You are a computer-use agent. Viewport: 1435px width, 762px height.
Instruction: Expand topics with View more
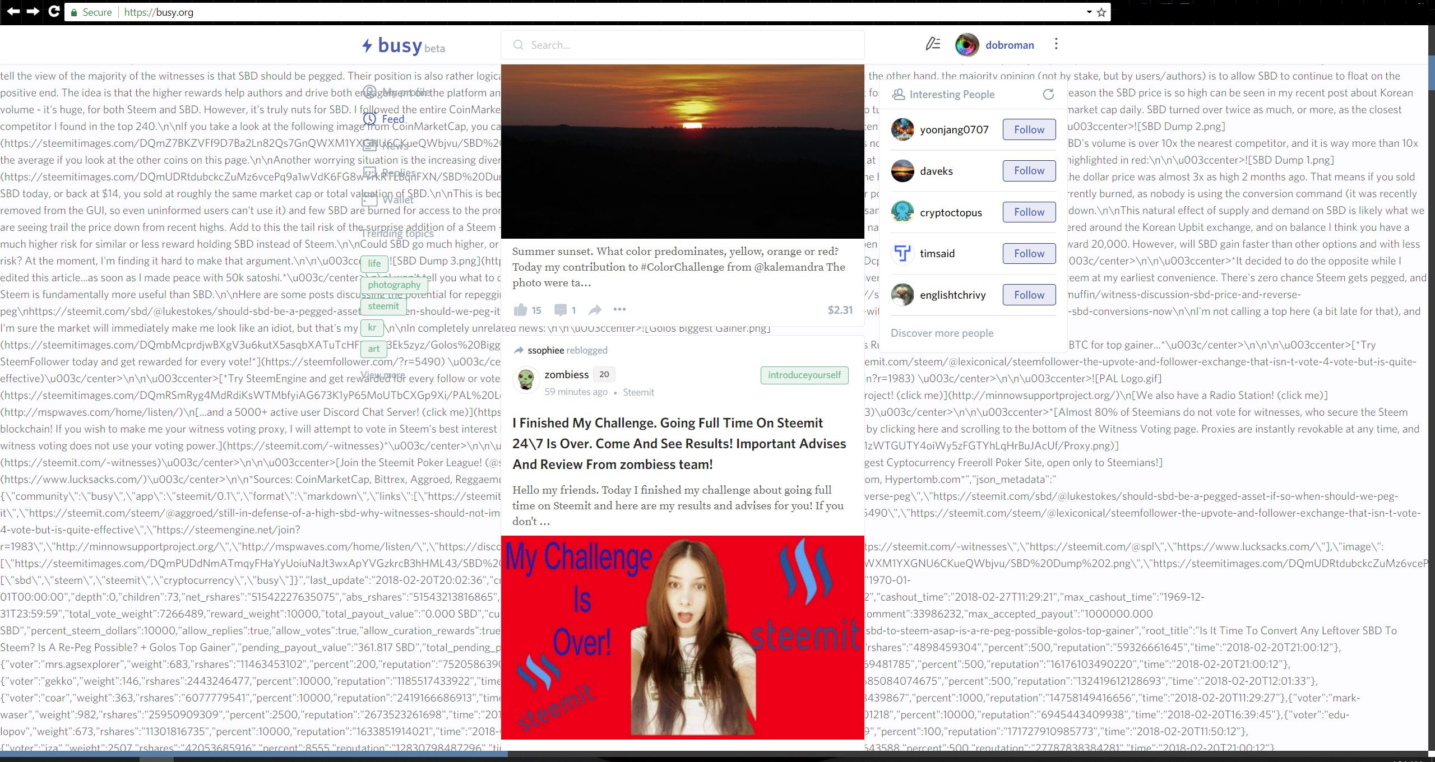[383, 375]
